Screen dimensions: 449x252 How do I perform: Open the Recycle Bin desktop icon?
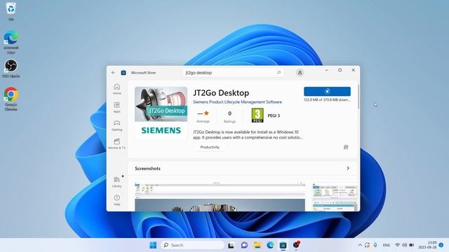coord(11,11)
